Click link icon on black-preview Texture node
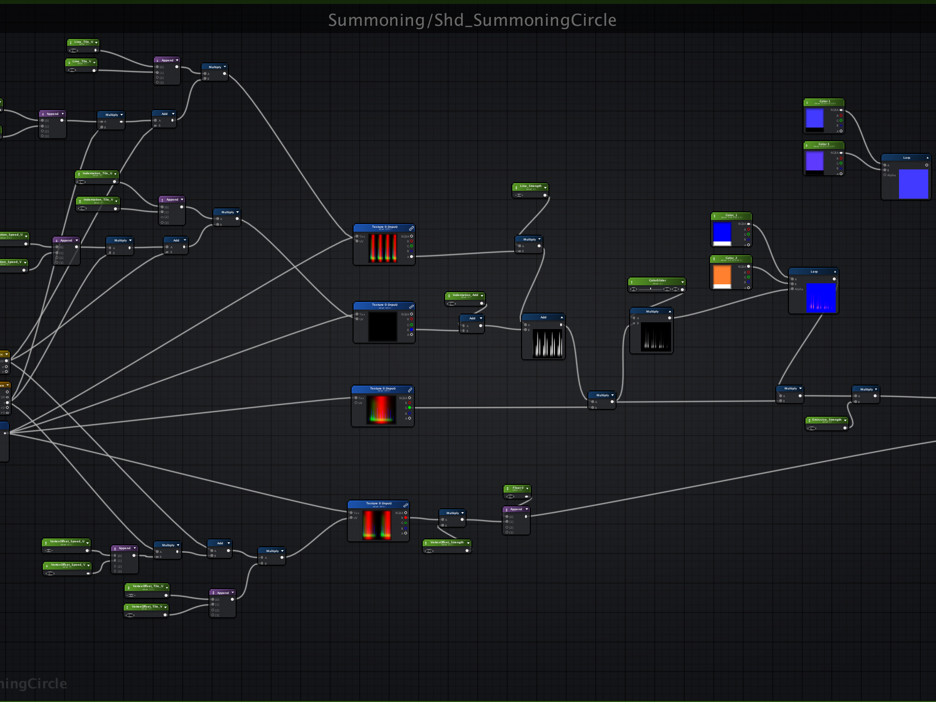936x702 pixels. [x=412, y=306]
